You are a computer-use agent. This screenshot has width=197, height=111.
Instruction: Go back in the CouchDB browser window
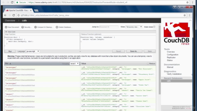pos(5,15)
